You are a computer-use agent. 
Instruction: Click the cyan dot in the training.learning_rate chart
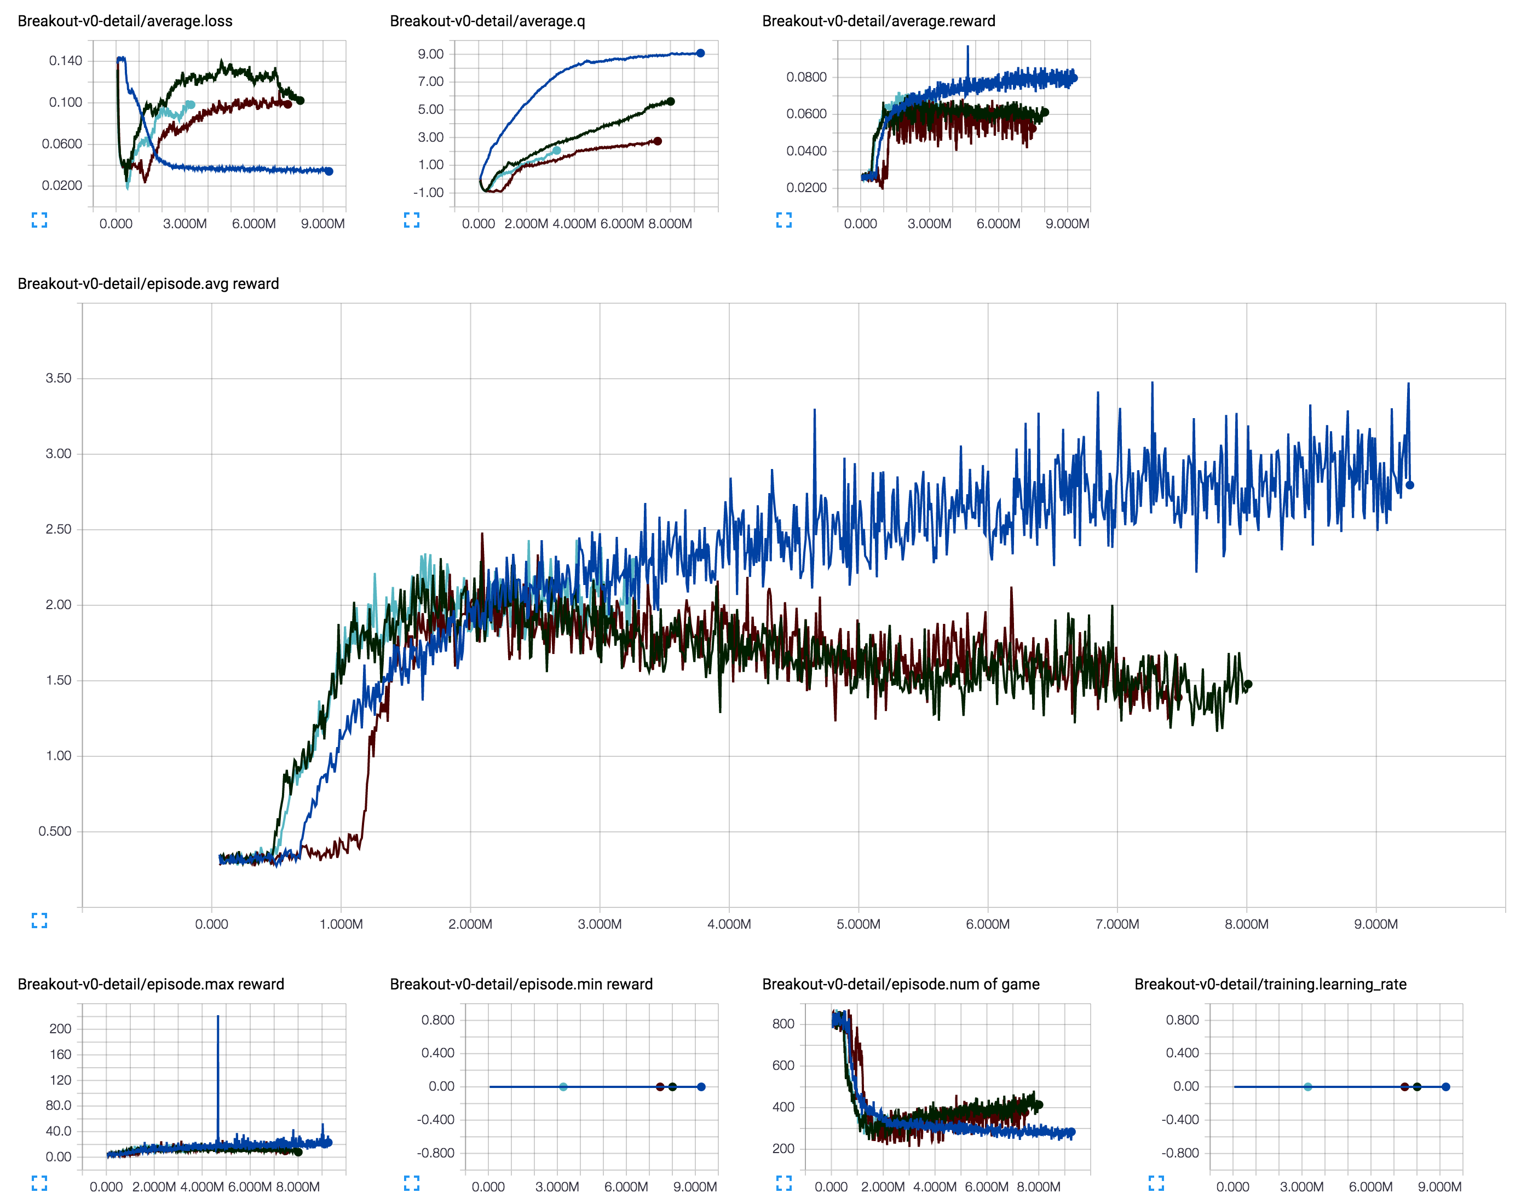[1307, 1087]
